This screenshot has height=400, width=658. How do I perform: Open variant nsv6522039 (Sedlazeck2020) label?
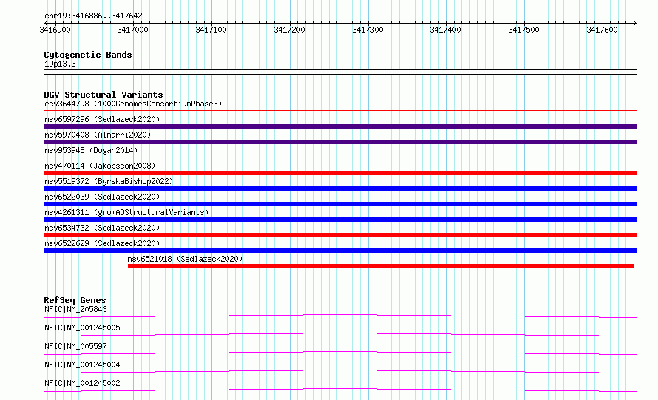pyautogui.click(x=102, y=197)
